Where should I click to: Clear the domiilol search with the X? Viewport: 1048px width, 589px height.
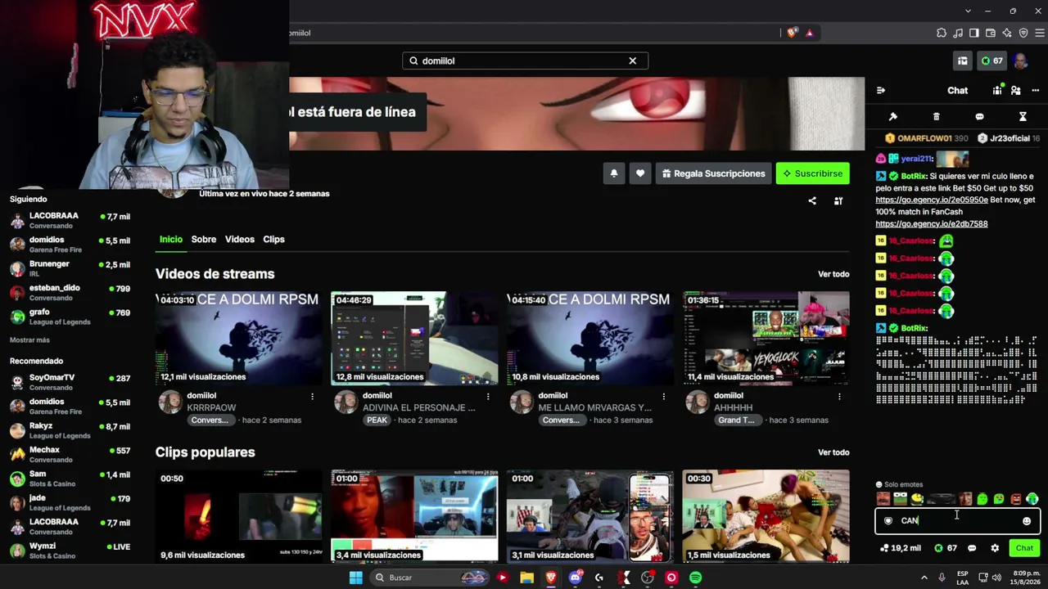[x=632, y=61]
